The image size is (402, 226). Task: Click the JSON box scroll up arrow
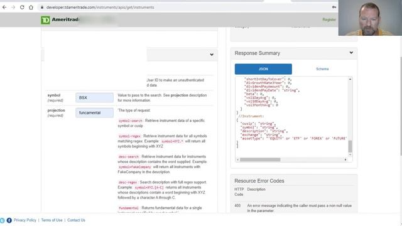350,80
